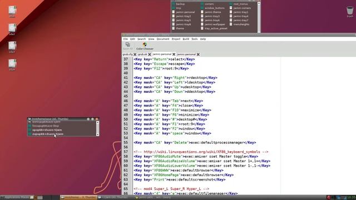
Task: Select the theme file in file manager
Action: (178, 28)
